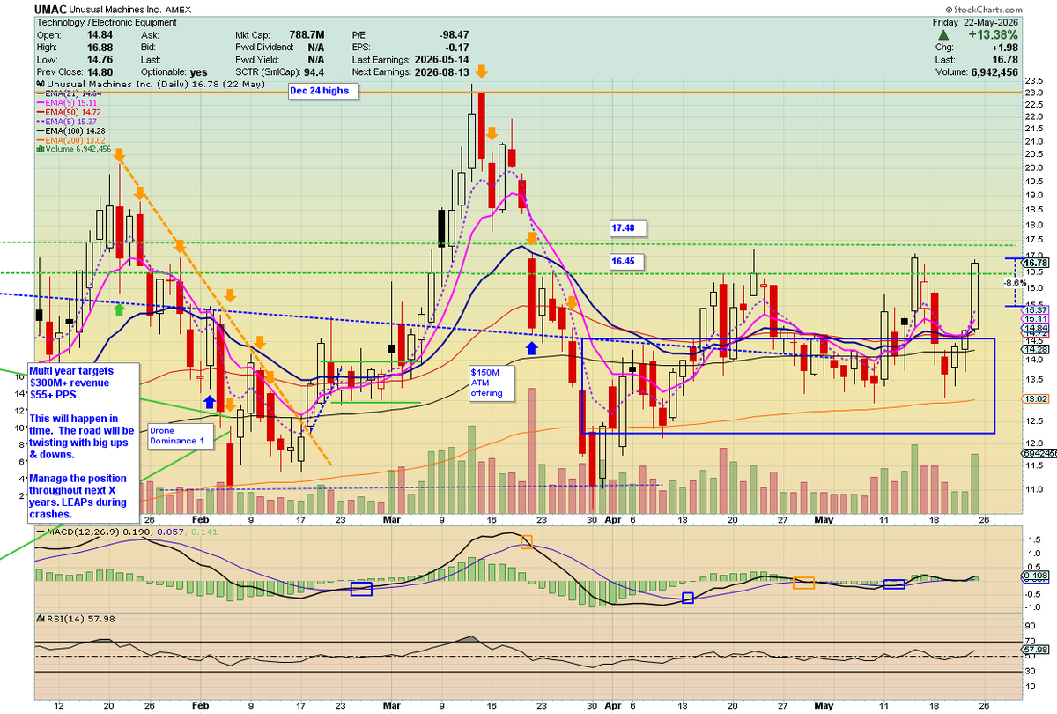Click the Drone Dominance 1 note

[180, 435]
